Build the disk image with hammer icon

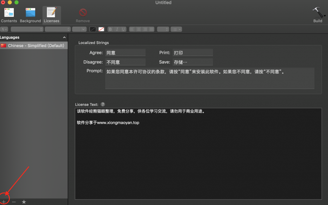click(317, 15)
